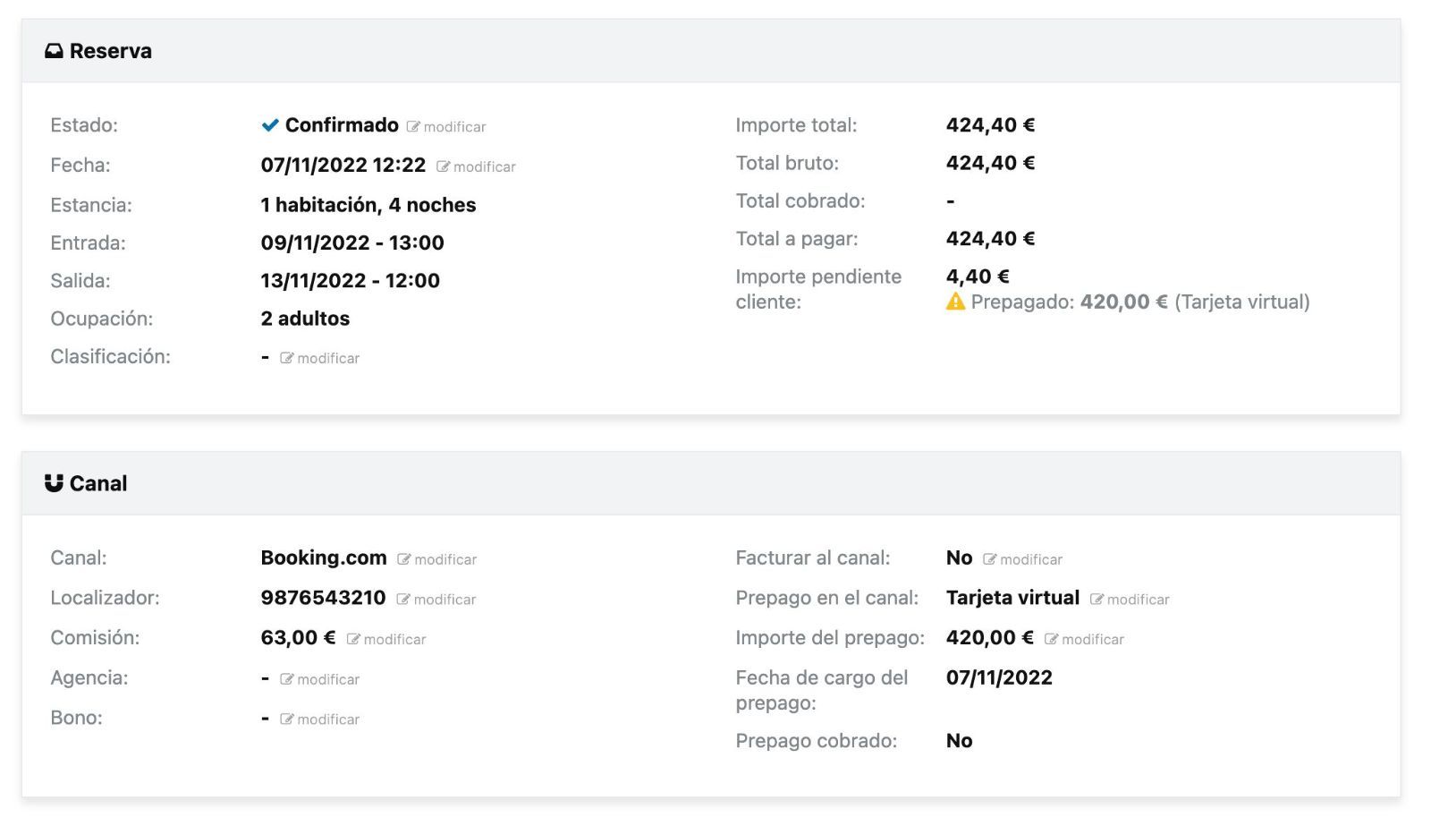Select the pencil icon beside Fecha 07/11/2022
The height and width of the screenshot is (826, 1431).
(444, 166)
